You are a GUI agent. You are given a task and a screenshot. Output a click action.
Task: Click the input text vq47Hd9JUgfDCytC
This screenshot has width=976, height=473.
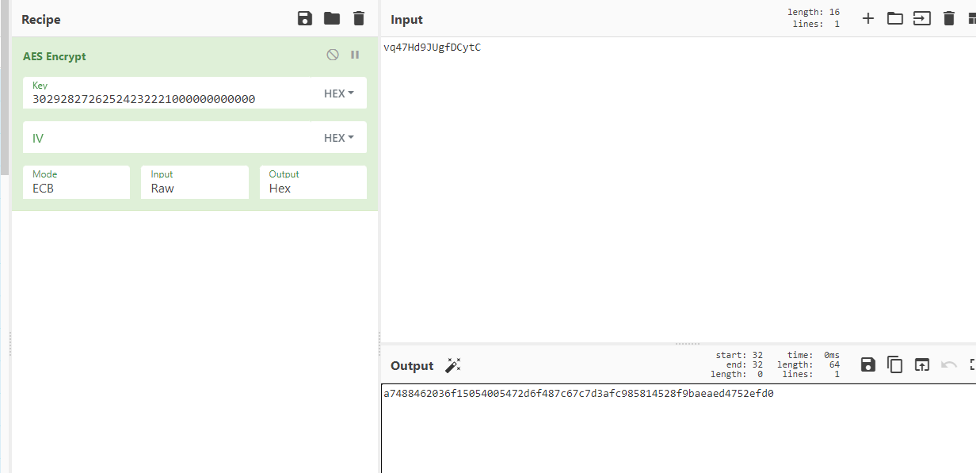pyautogui.click(x=432, y=48)
